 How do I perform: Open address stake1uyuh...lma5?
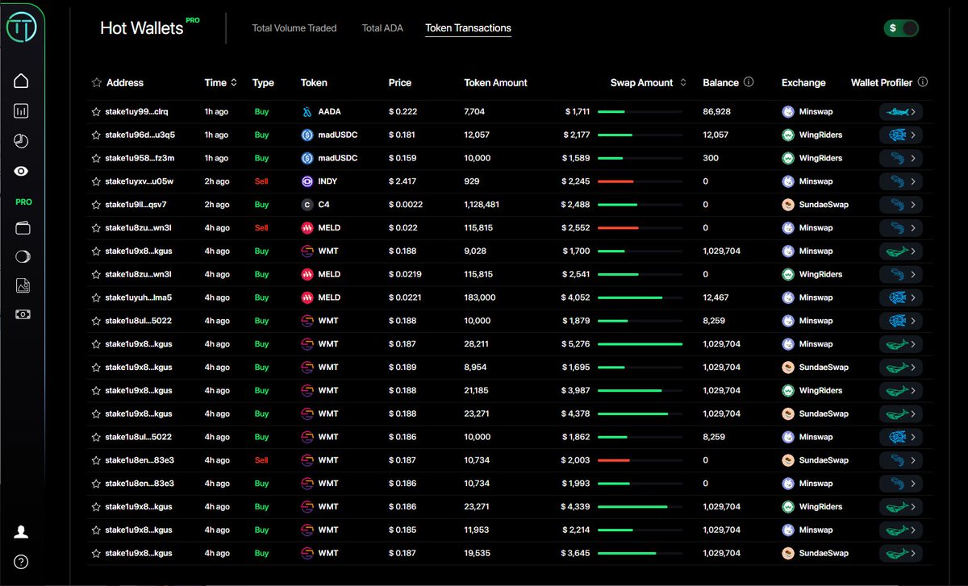[x=138, y=297]
